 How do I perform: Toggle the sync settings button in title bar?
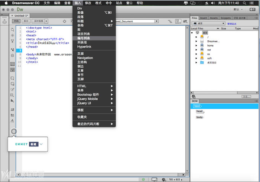pos(252,9)
